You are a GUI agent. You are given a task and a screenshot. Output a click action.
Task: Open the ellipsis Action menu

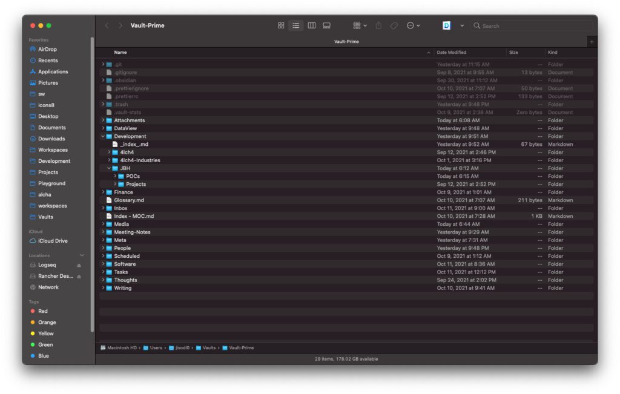(414, 25)
